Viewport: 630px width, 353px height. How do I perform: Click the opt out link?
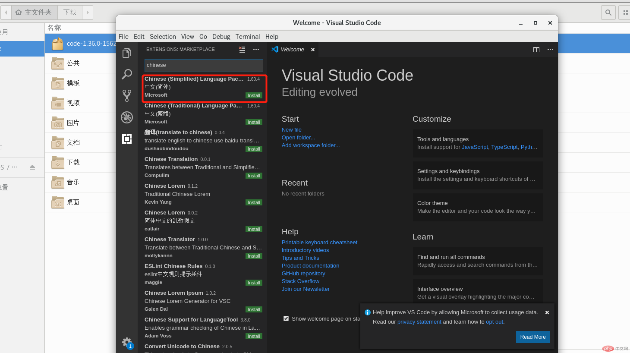pyautogui.click(x=495, y=322)
